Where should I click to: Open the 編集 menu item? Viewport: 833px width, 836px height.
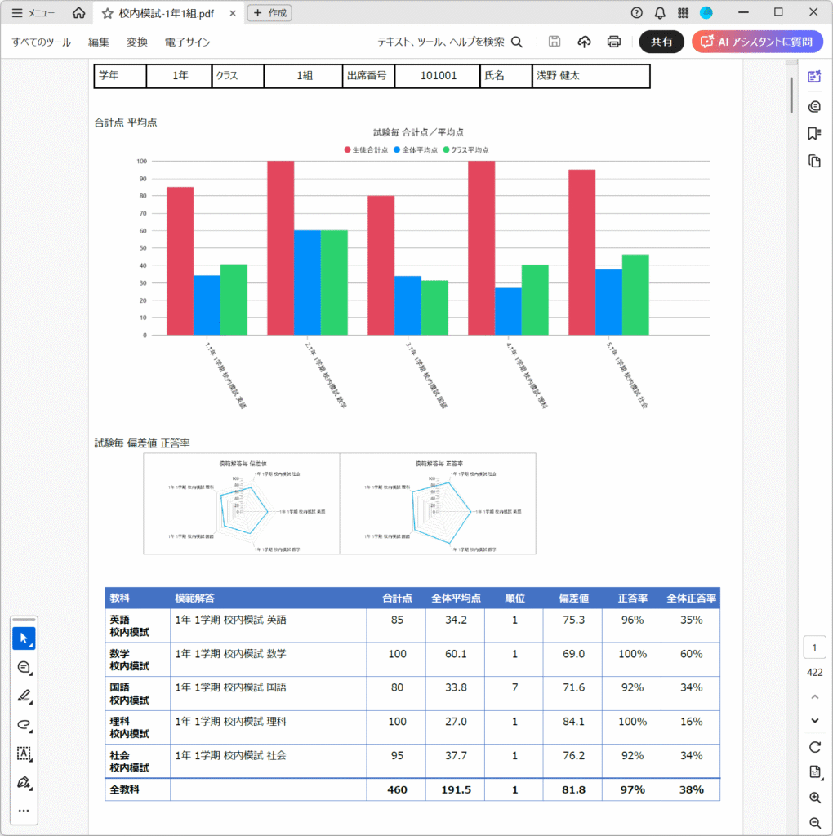[x=99, y=42]
